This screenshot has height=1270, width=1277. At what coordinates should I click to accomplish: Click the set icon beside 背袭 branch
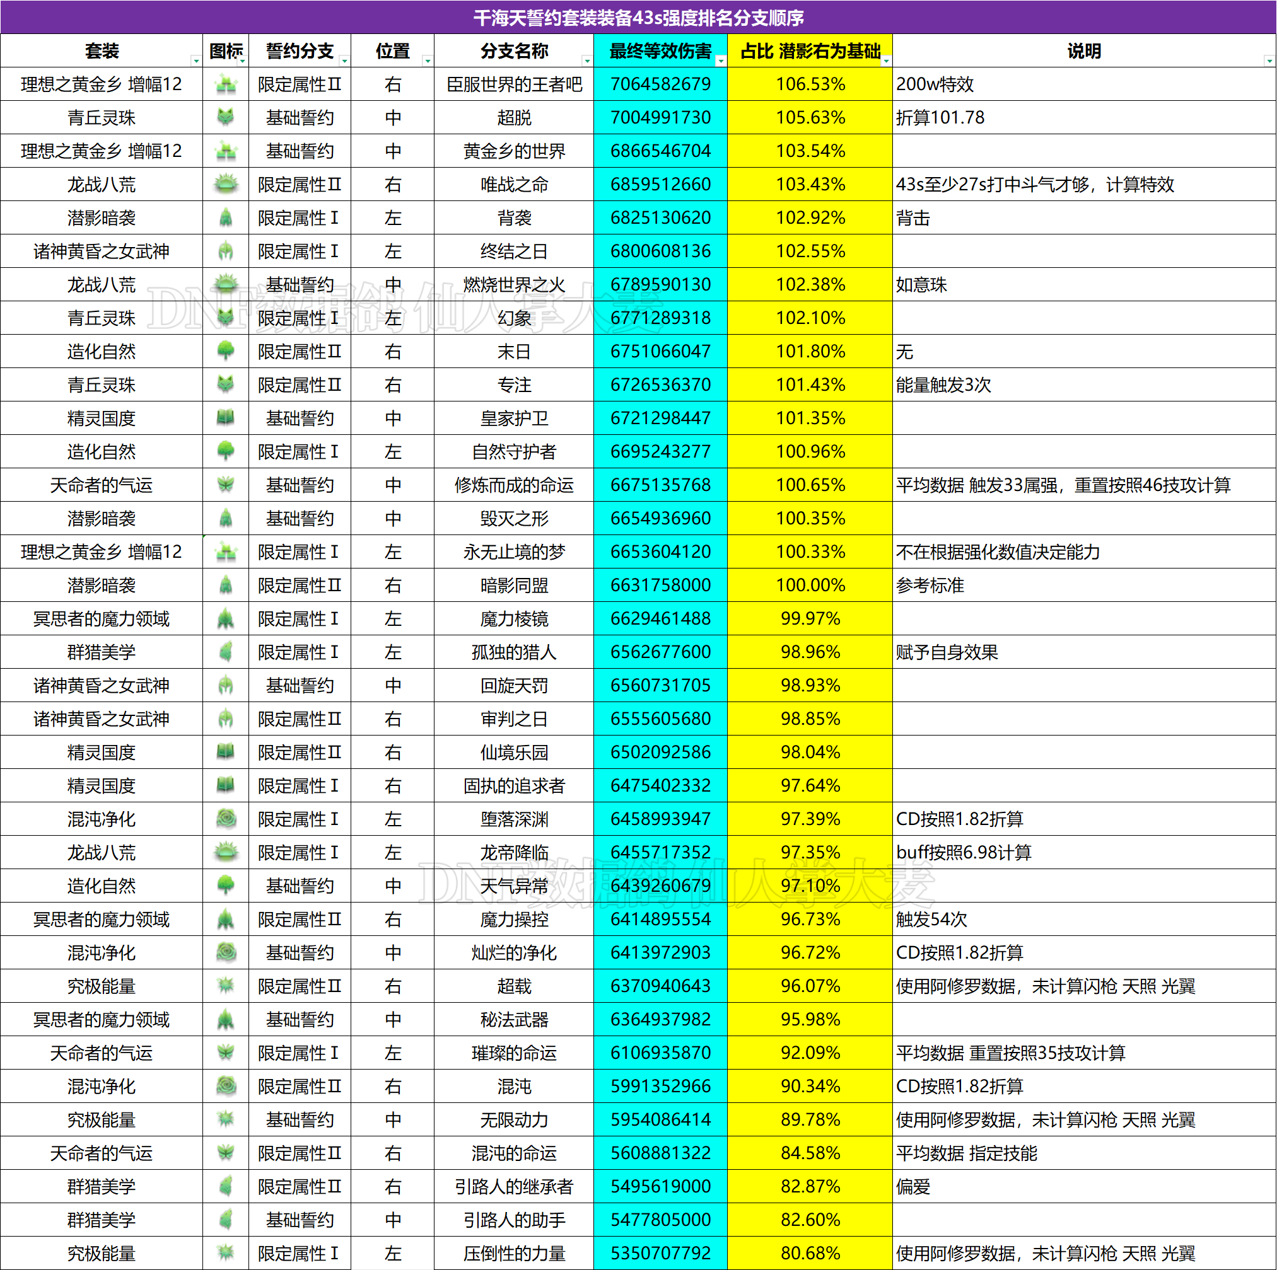pyautogui.click(x=225, y=217)
